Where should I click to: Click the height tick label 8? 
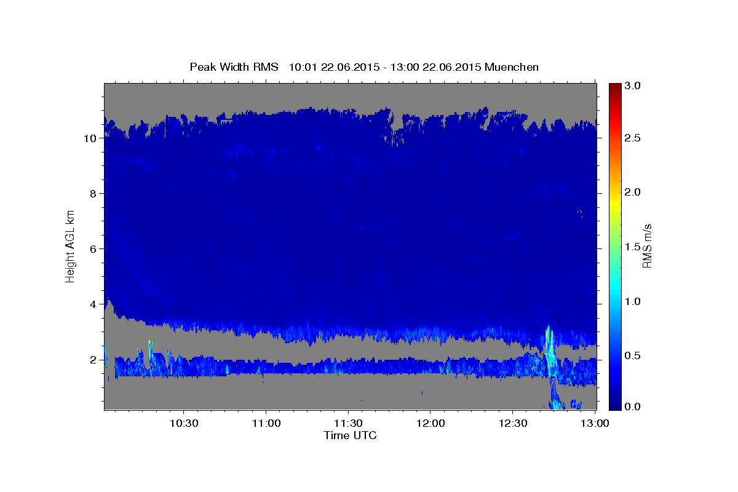point(93,194)
